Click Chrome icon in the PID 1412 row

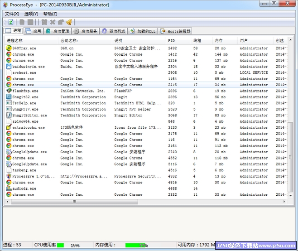pos(9,54)
